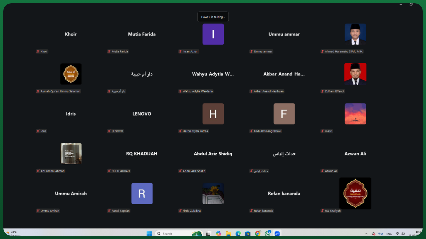Select Ihsan Azhari's purple avatar
This screenshot has height=239, width=426.
pos(213,34)
